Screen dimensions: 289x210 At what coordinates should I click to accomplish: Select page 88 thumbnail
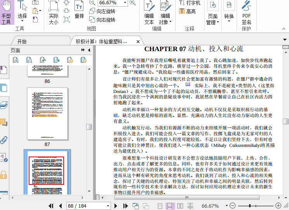[47, 172]
